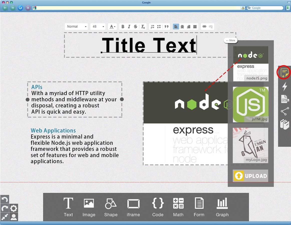291x225 pixels.
Task: Click the right handle of APIs box
Action: (122, 99)
